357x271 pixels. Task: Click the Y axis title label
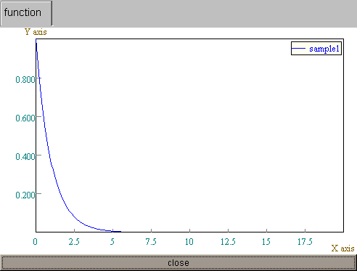pos(36,32)
